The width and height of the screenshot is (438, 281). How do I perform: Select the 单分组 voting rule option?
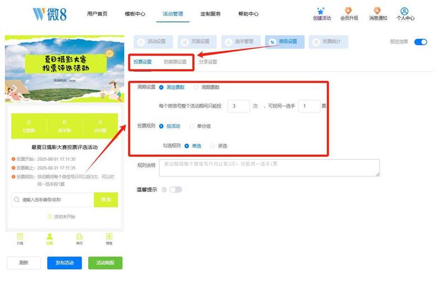tap(192, 126)
